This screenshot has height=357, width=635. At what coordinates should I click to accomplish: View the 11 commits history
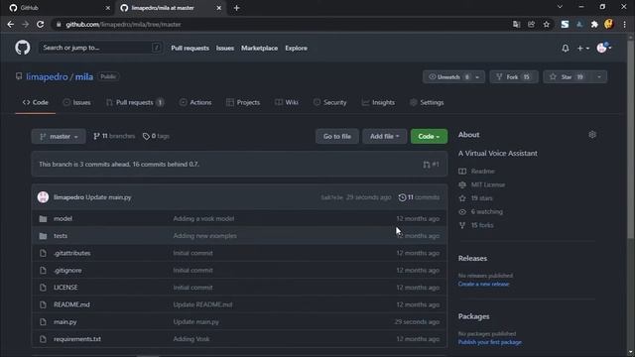419,197
